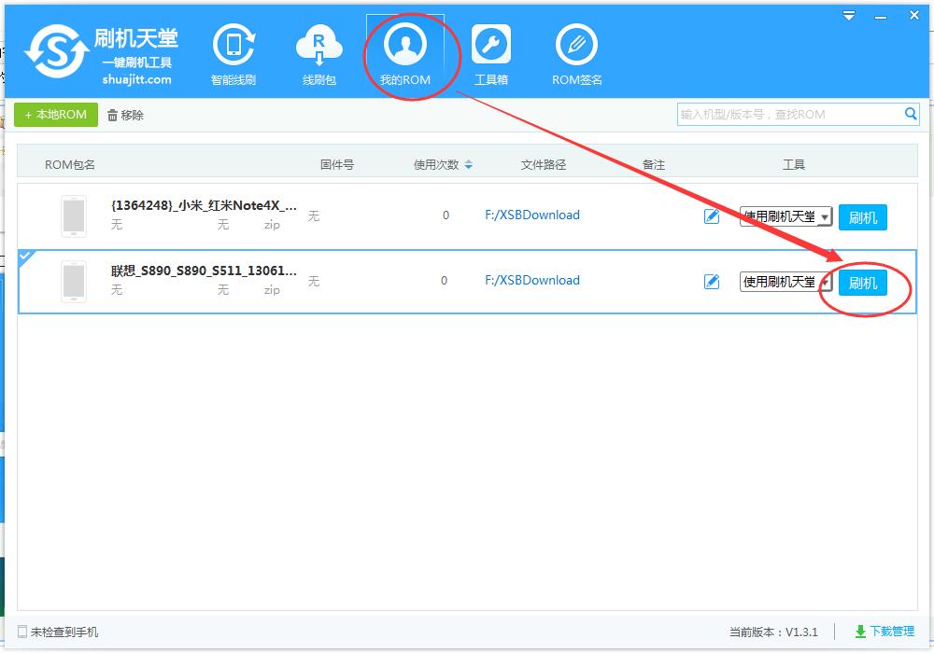Open the ROM签名 signing tool

[x=576, y=55]
